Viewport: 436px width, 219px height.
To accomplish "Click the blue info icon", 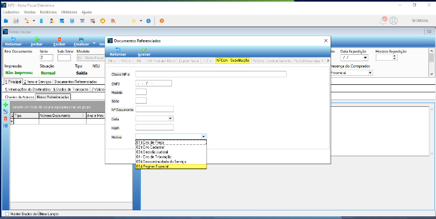I will click(x=148, y=21).
